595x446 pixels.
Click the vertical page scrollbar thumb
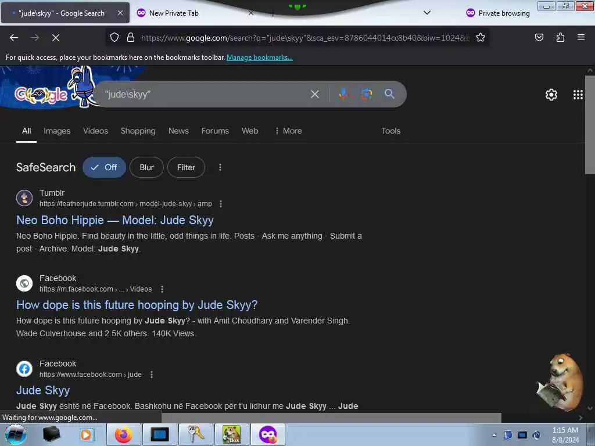pos(590,125)
